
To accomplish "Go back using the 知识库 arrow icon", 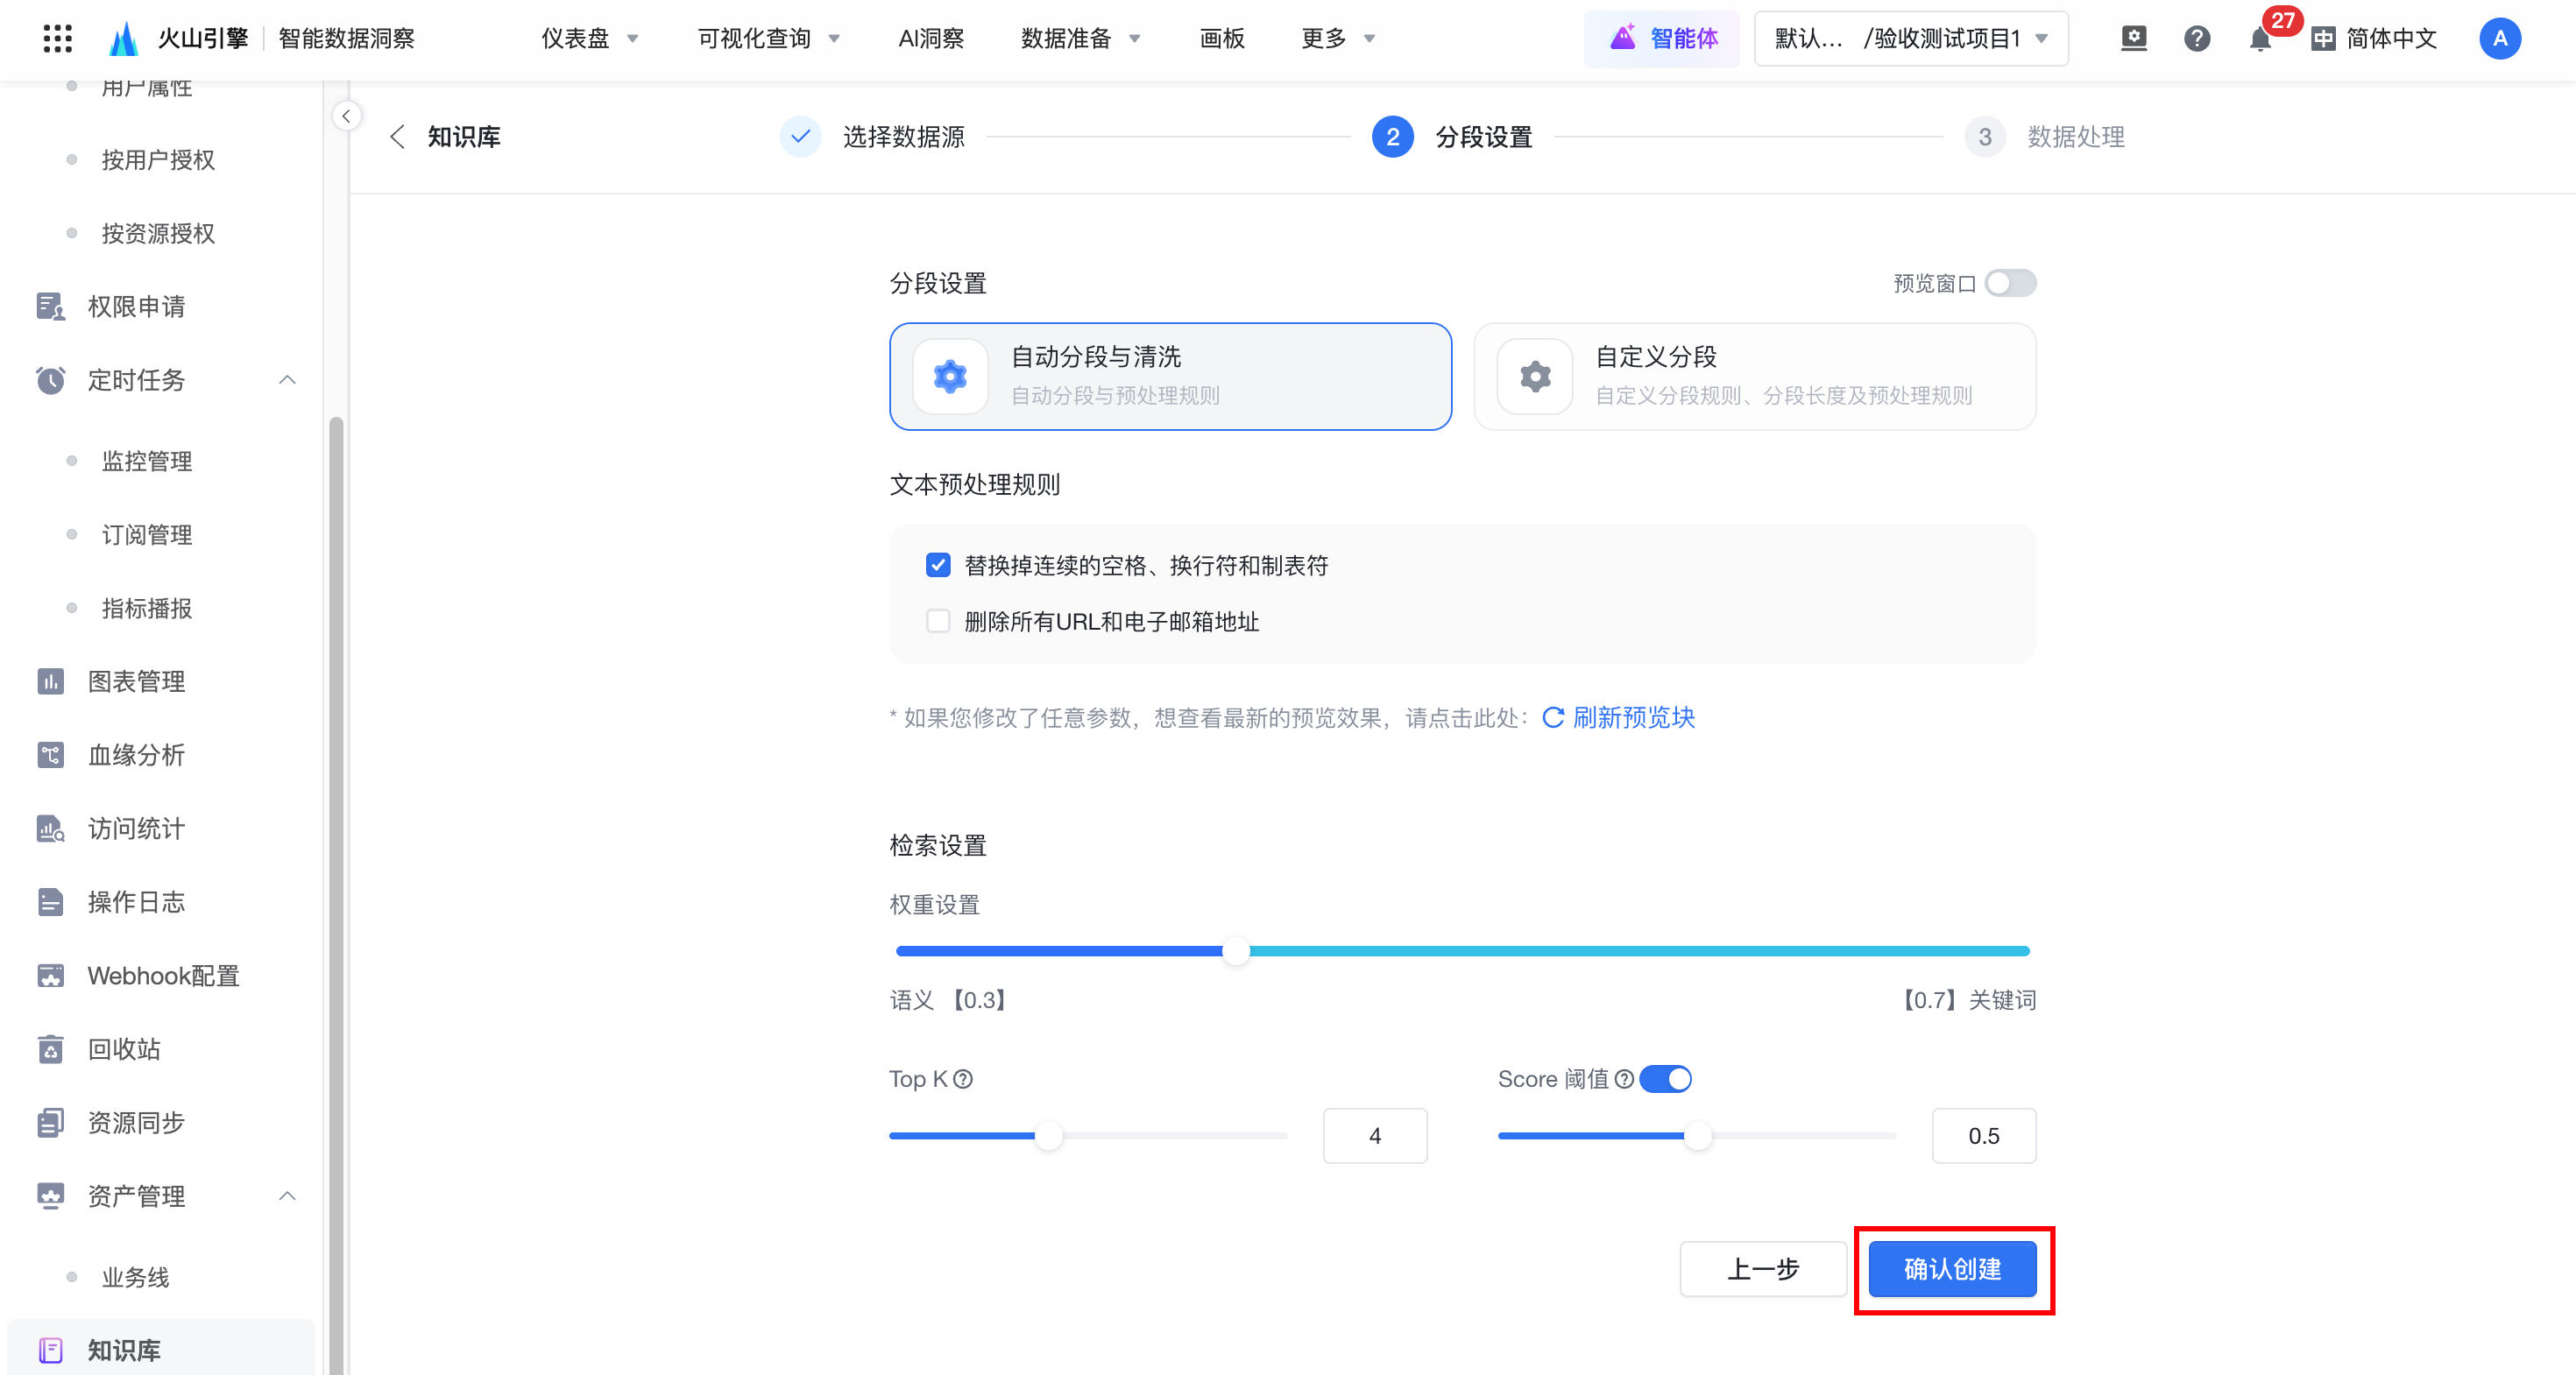I will pyautogui.click(x=397, y=137).
